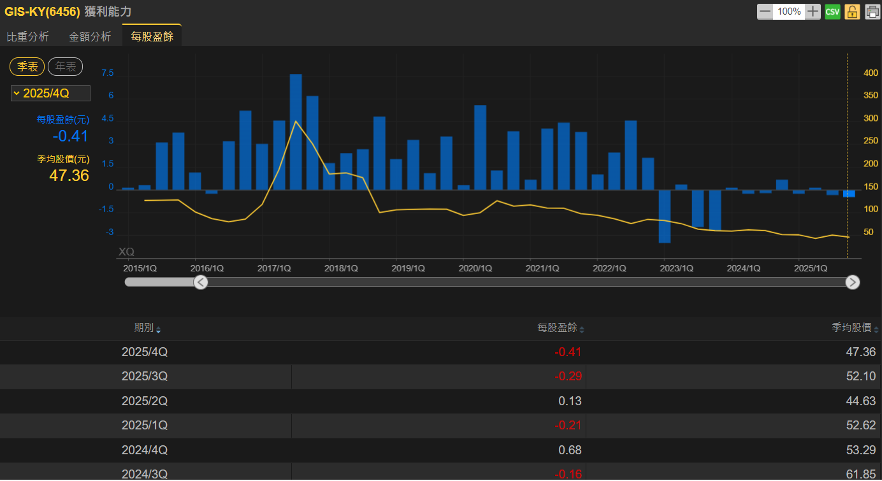This screenshot has width=882, height=481.
Task: Print the page using the printer icon
Action: (x=872, y=11)
